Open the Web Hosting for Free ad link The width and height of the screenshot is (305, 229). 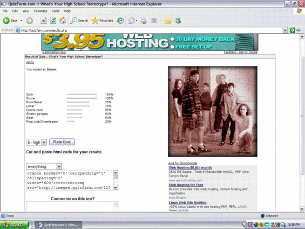[186, 185]
